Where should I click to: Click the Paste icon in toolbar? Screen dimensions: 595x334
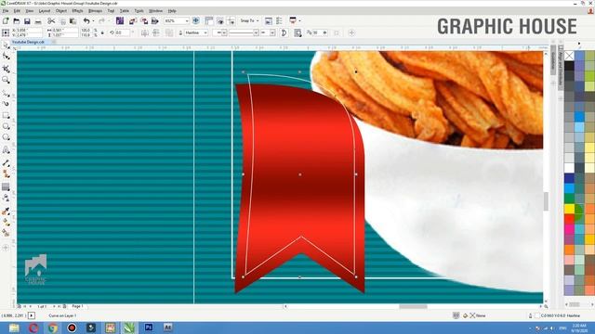click(73, 21)
